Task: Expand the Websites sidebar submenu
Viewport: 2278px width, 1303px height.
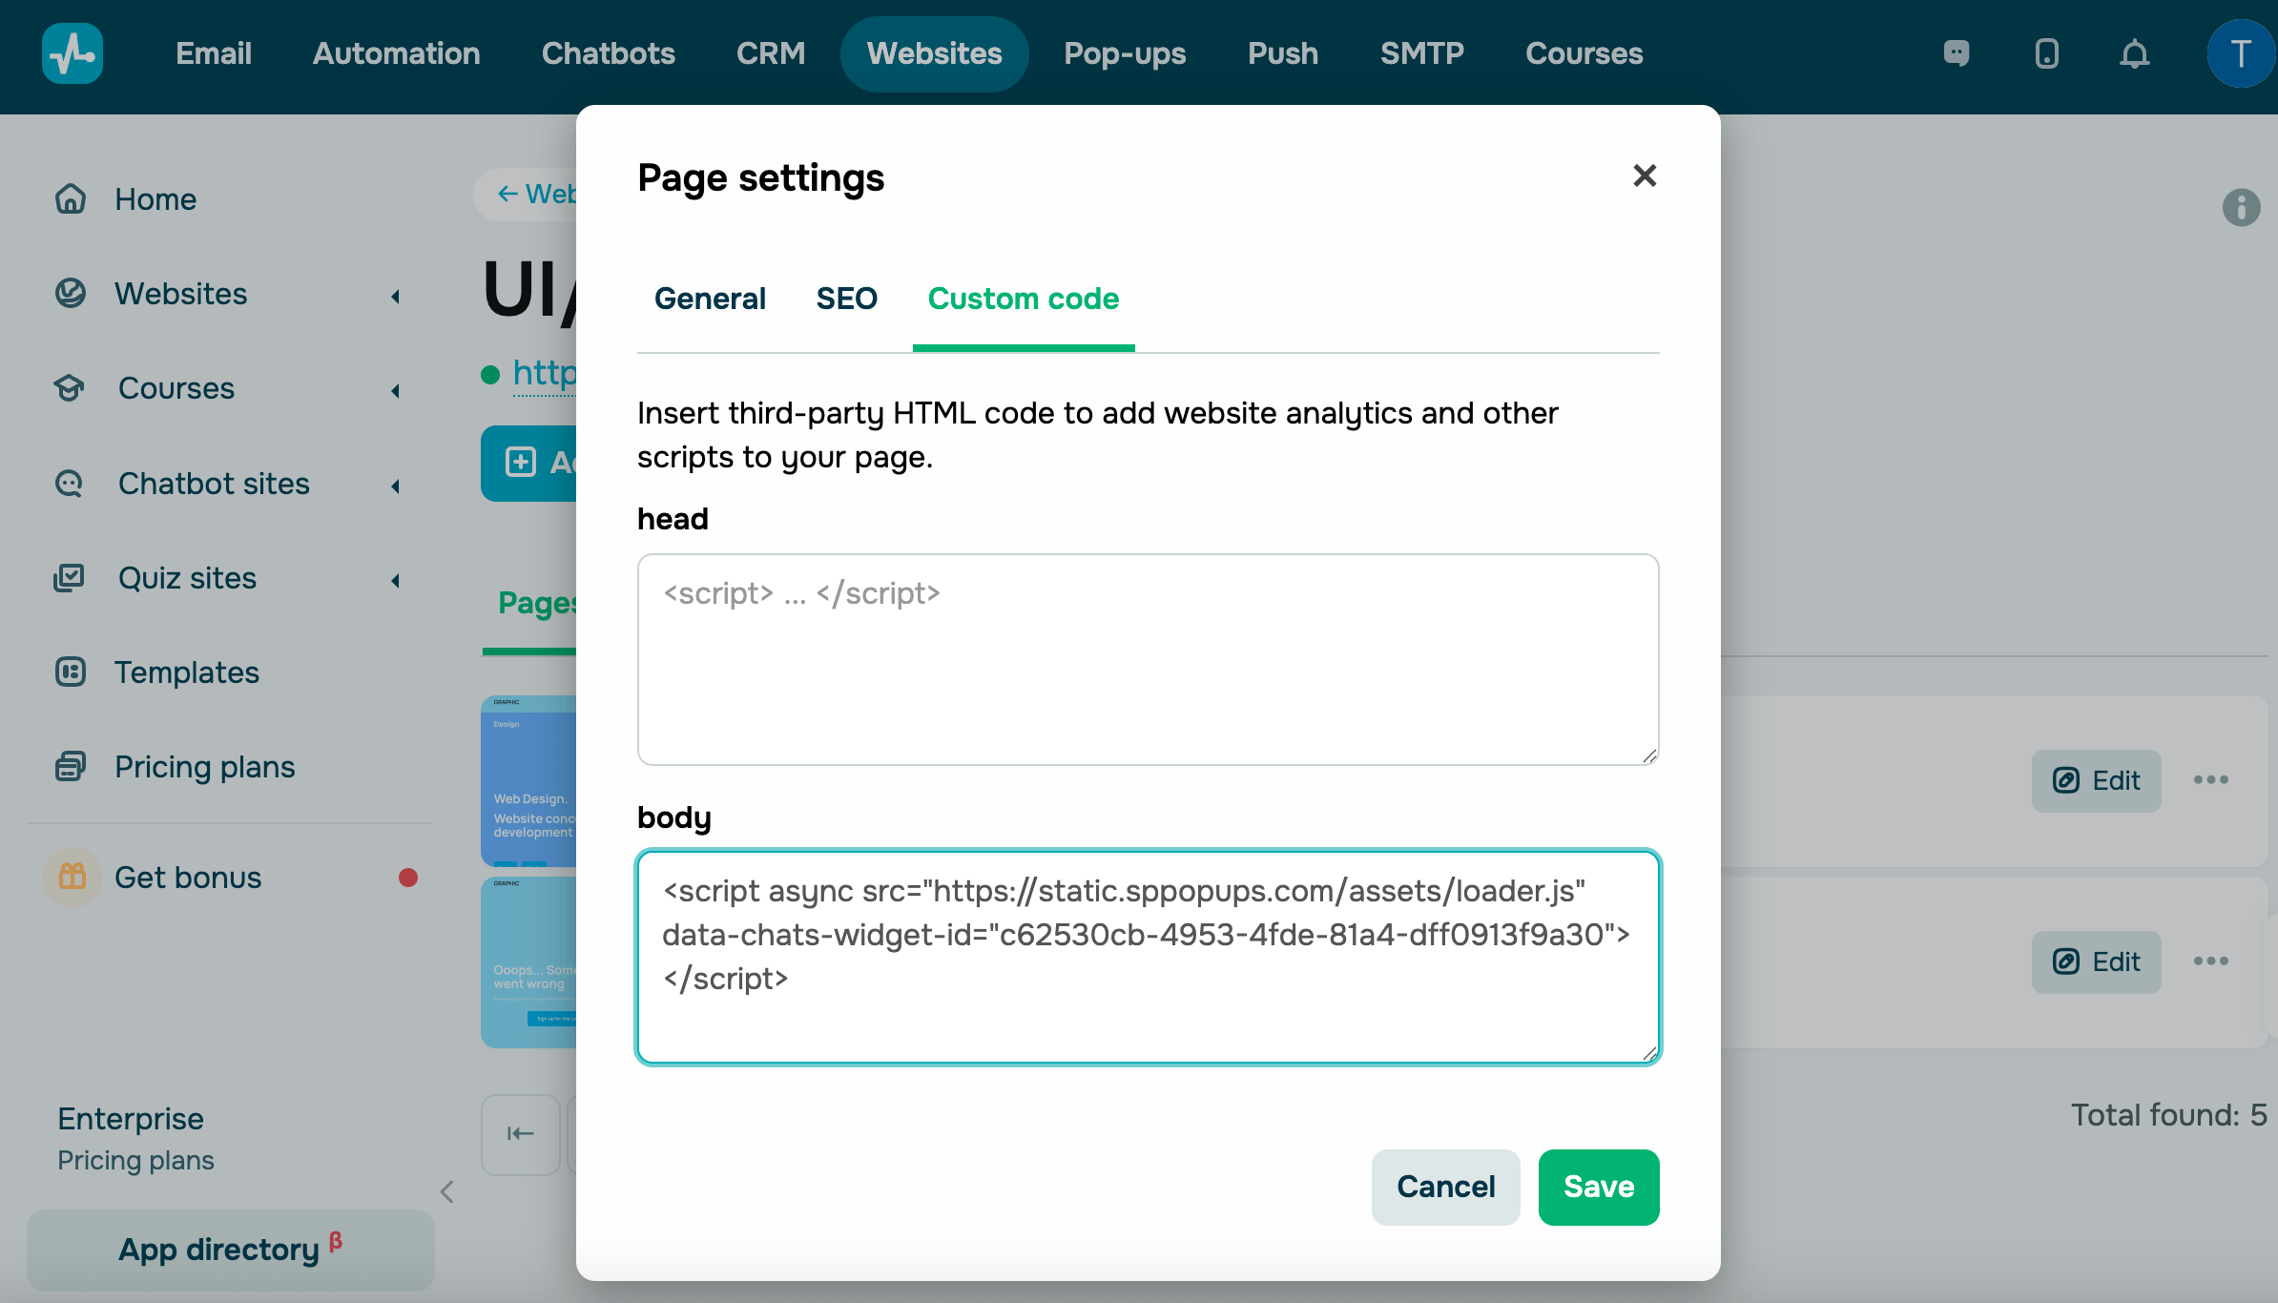Action: tap(395, 296)
